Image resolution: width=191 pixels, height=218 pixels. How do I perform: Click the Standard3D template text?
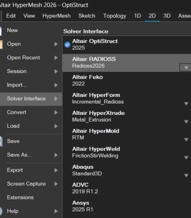tap(87, 174)
